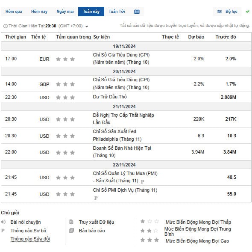Click the three-star rating for EUR CPI
Image resolution: width=252 pixels, height=252 pixels.
point(65,59)
